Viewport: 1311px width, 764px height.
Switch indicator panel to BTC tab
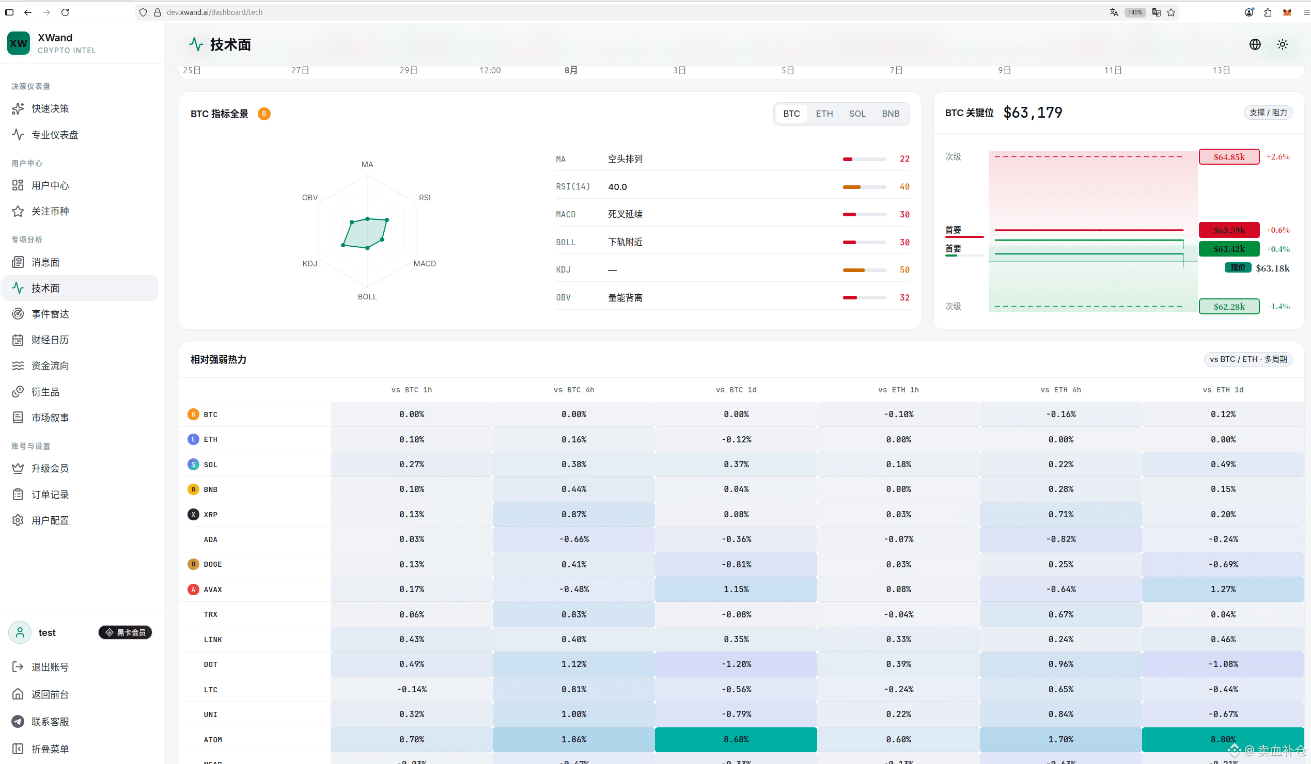[792, 114]
